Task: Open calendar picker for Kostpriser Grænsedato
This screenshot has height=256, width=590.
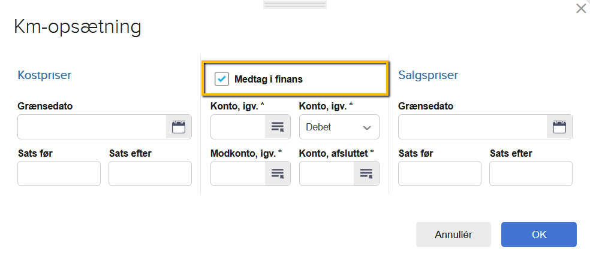Action: [179, 127]
